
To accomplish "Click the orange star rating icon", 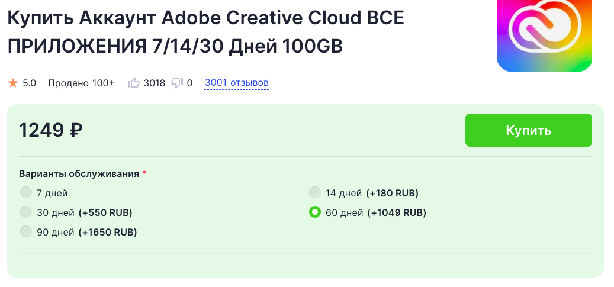I will click(x=13, y=83).
